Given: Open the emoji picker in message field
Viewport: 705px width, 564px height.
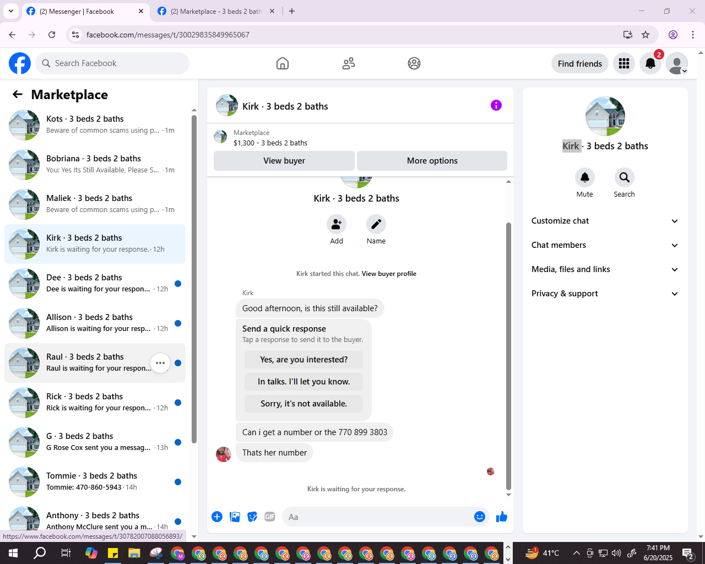Looking at the screenshot, I should (480, 517).
